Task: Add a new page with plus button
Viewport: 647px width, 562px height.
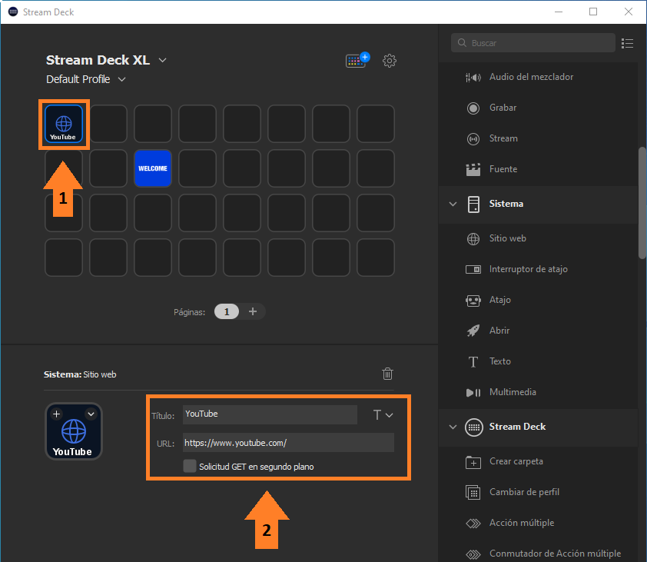Action: [x=253, y=311]
